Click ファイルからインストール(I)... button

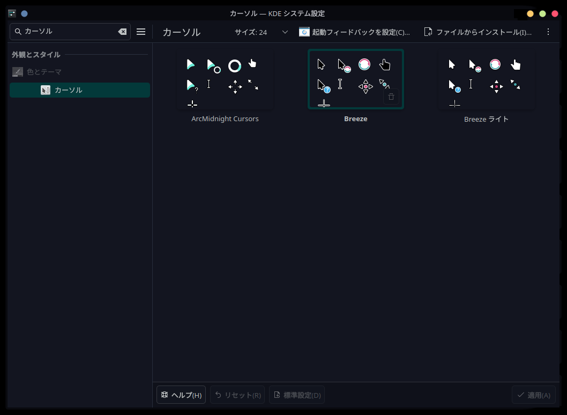coord(478,32)
